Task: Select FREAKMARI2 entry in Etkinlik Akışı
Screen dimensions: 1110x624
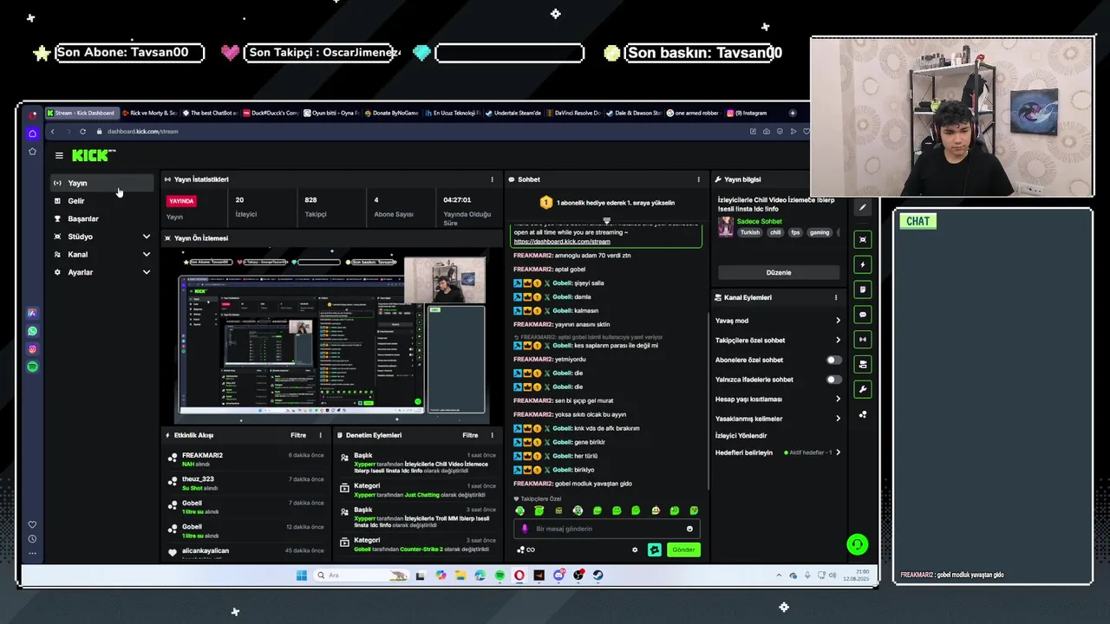Action: coord(245,459)
